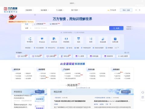Switch to the AI增强检索 tab
The width and height of the screenshot is (145, 109).
[40, 24]
